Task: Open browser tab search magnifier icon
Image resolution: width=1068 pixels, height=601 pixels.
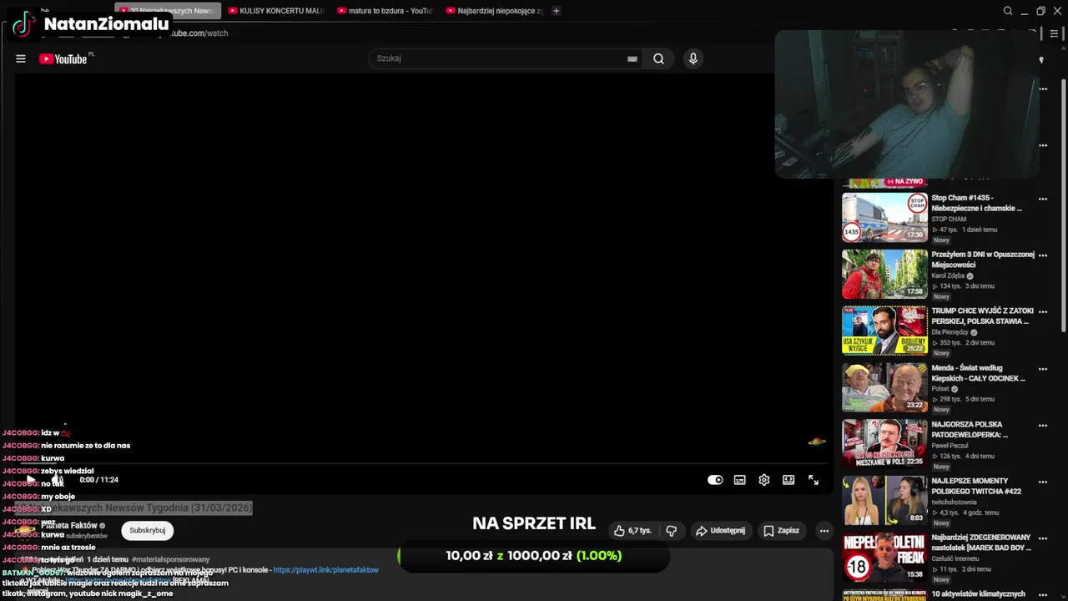Action: [x=1008, y=11]
